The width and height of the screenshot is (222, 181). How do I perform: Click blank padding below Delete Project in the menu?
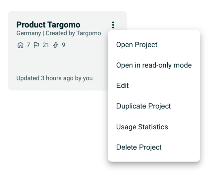(154, 158)
